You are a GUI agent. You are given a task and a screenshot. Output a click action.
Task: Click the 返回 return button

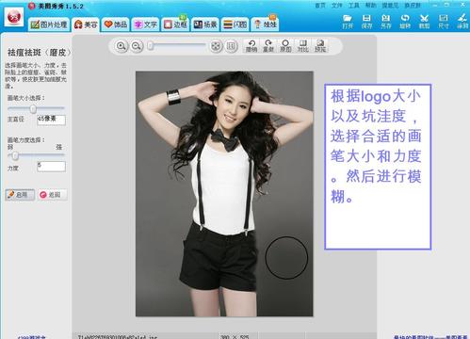53,195
